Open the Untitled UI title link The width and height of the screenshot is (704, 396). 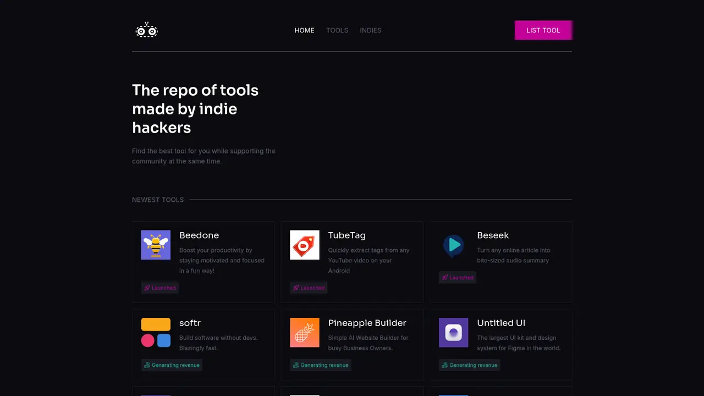click(501, 323)
